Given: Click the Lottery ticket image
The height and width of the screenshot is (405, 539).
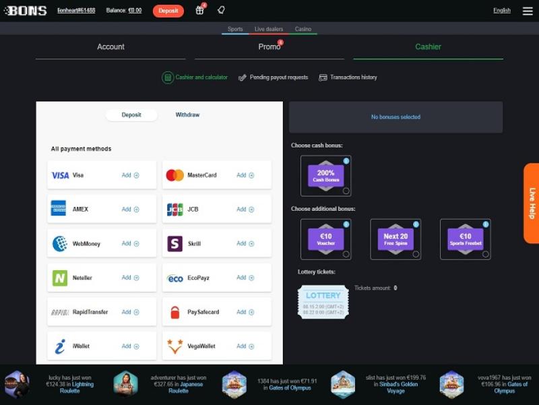Looking at the screenshot, I should pyautogui.click(x=323, y=302).
